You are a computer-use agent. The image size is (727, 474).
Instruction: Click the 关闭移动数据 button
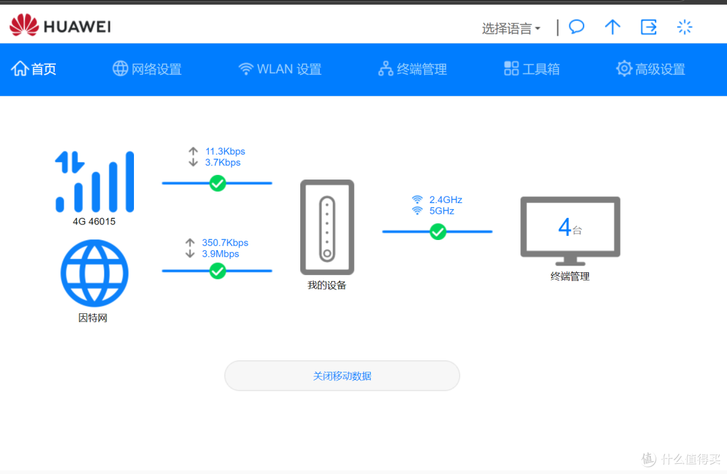(x=342, y=376)
